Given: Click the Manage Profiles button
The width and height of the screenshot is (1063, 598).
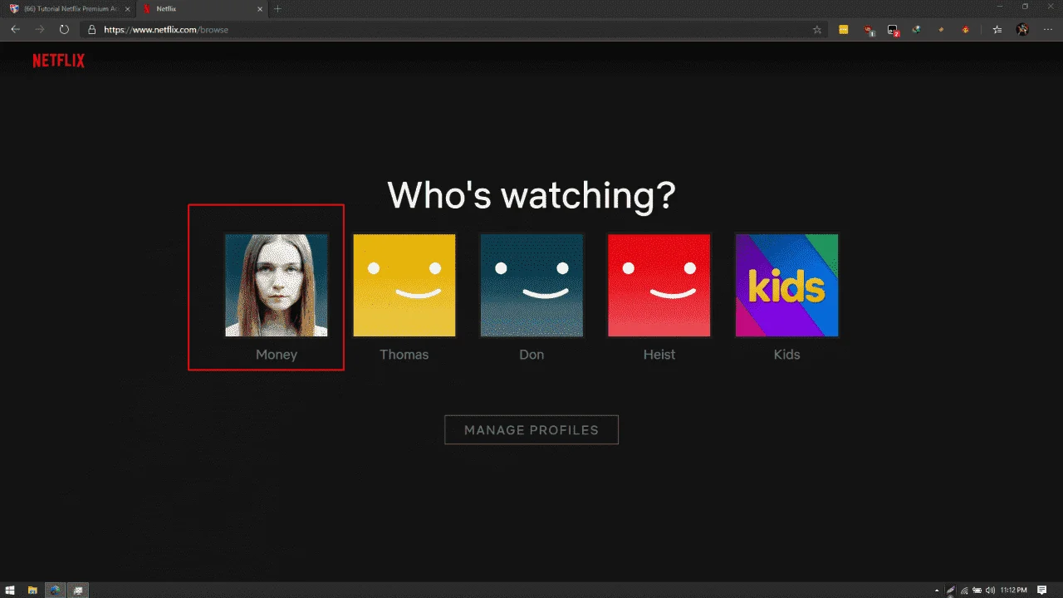Looking at the screenshot, I should click(x=531, y=430).
